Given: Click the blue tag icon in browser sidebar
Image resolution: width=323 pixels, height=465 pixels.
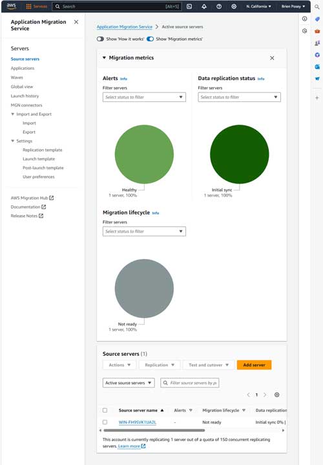Looking at the screenshot, I should point(317,19).
